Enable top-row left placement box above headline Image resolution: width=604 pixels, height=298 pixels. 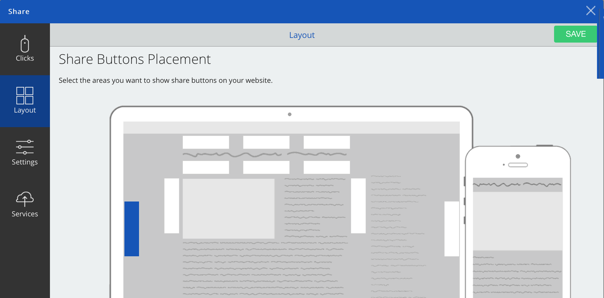pyautogui.click(x=206, y=142)
